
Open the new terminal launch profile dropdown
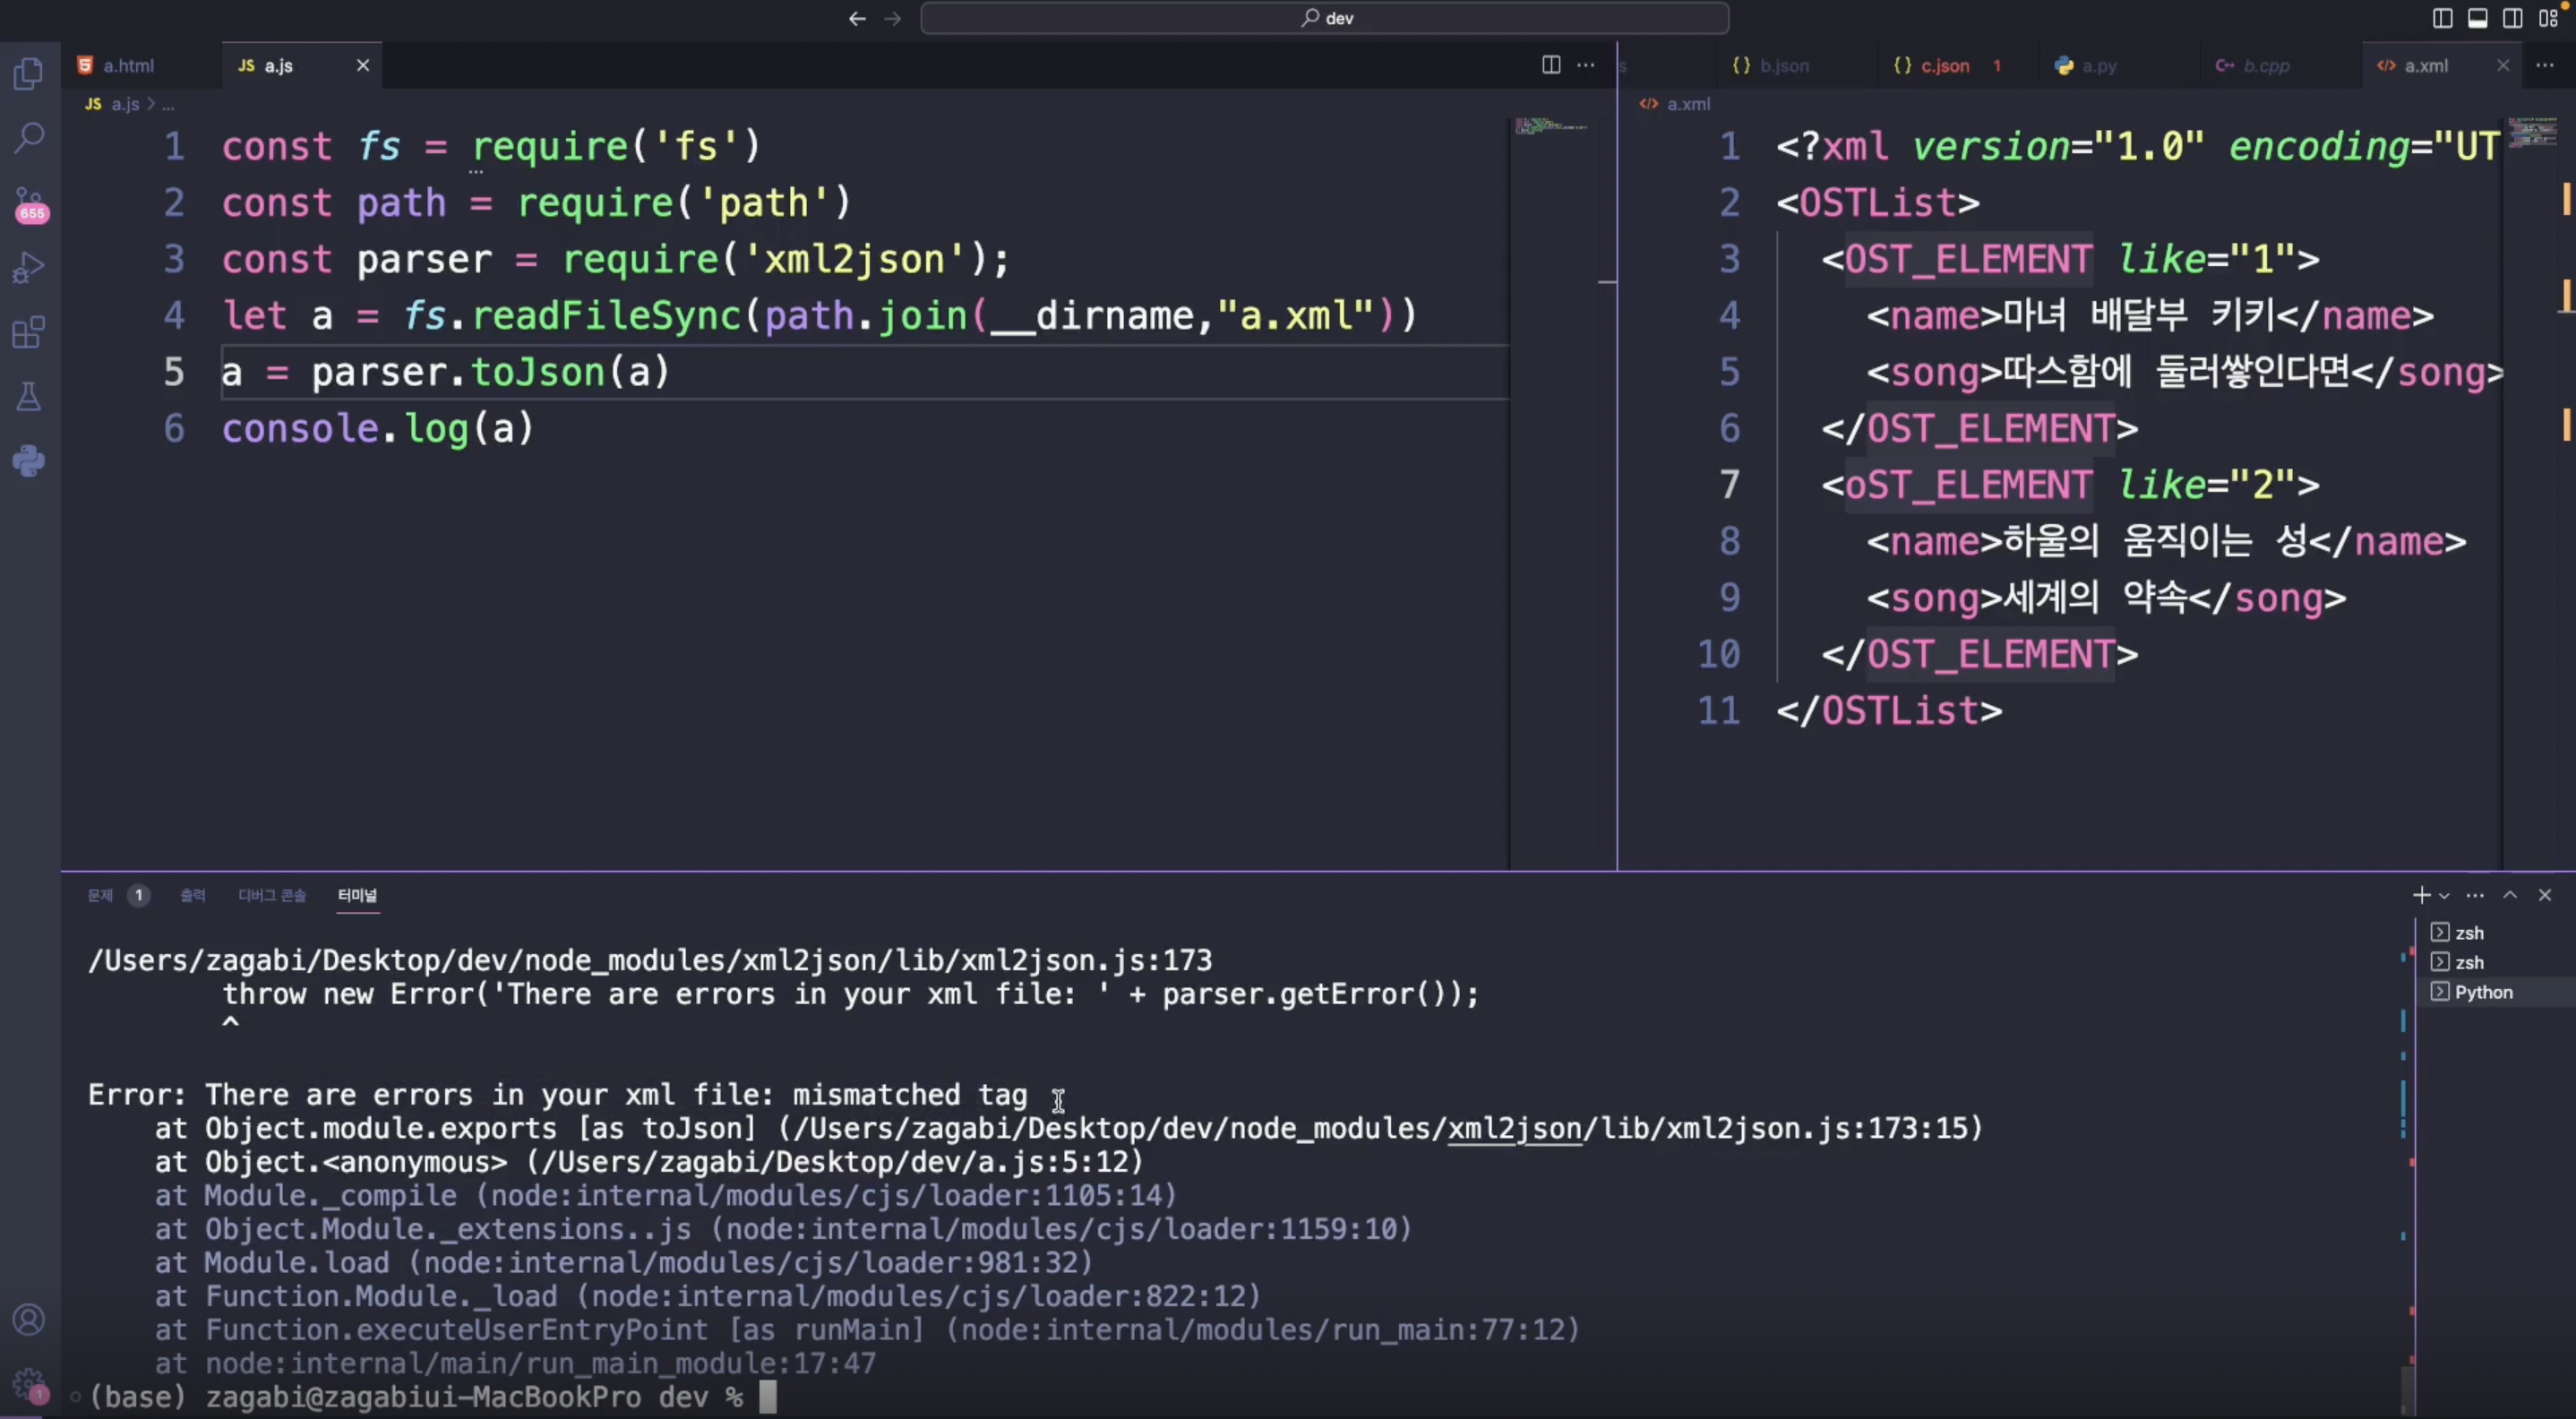(2444, 896)
